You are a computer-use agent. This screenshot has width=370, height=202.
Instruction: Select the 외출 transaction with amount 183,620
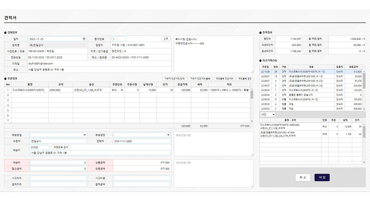tap(311, 99)
